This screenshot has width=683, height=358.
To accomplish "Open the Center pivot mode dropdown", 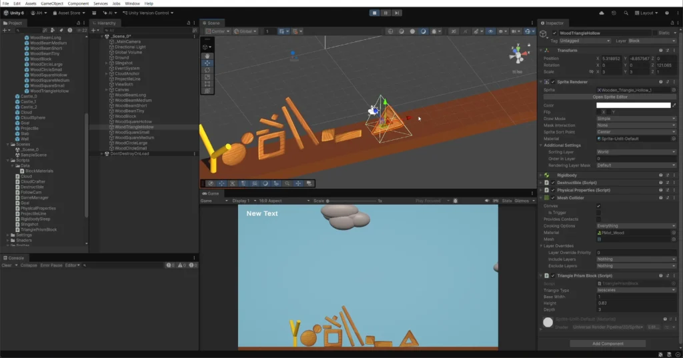I will pos(218,31).
